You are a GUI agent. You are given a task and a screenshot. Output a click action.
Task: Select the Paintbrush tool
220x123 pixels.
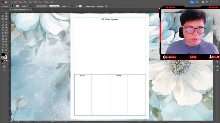pos(6,25)
